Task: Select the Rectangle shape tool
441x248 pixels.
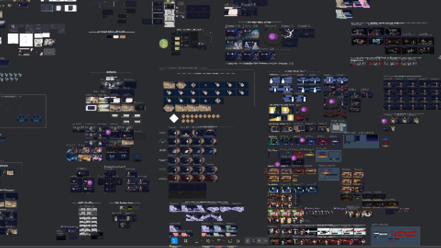Action: pyautogui.click(x=197, y=241)
